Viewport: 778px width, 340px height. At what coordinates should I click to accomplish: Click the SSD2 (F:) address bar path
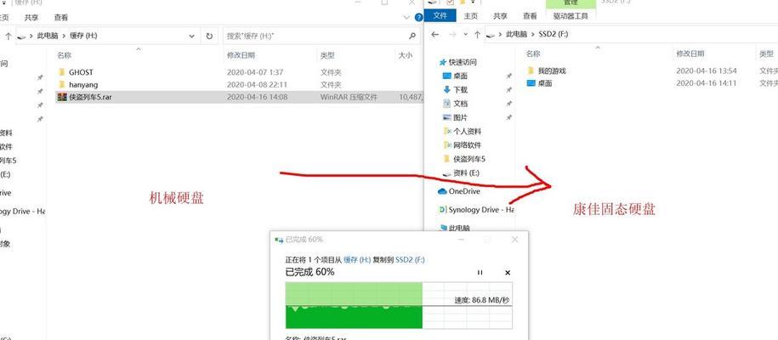(x=630, y=35)
